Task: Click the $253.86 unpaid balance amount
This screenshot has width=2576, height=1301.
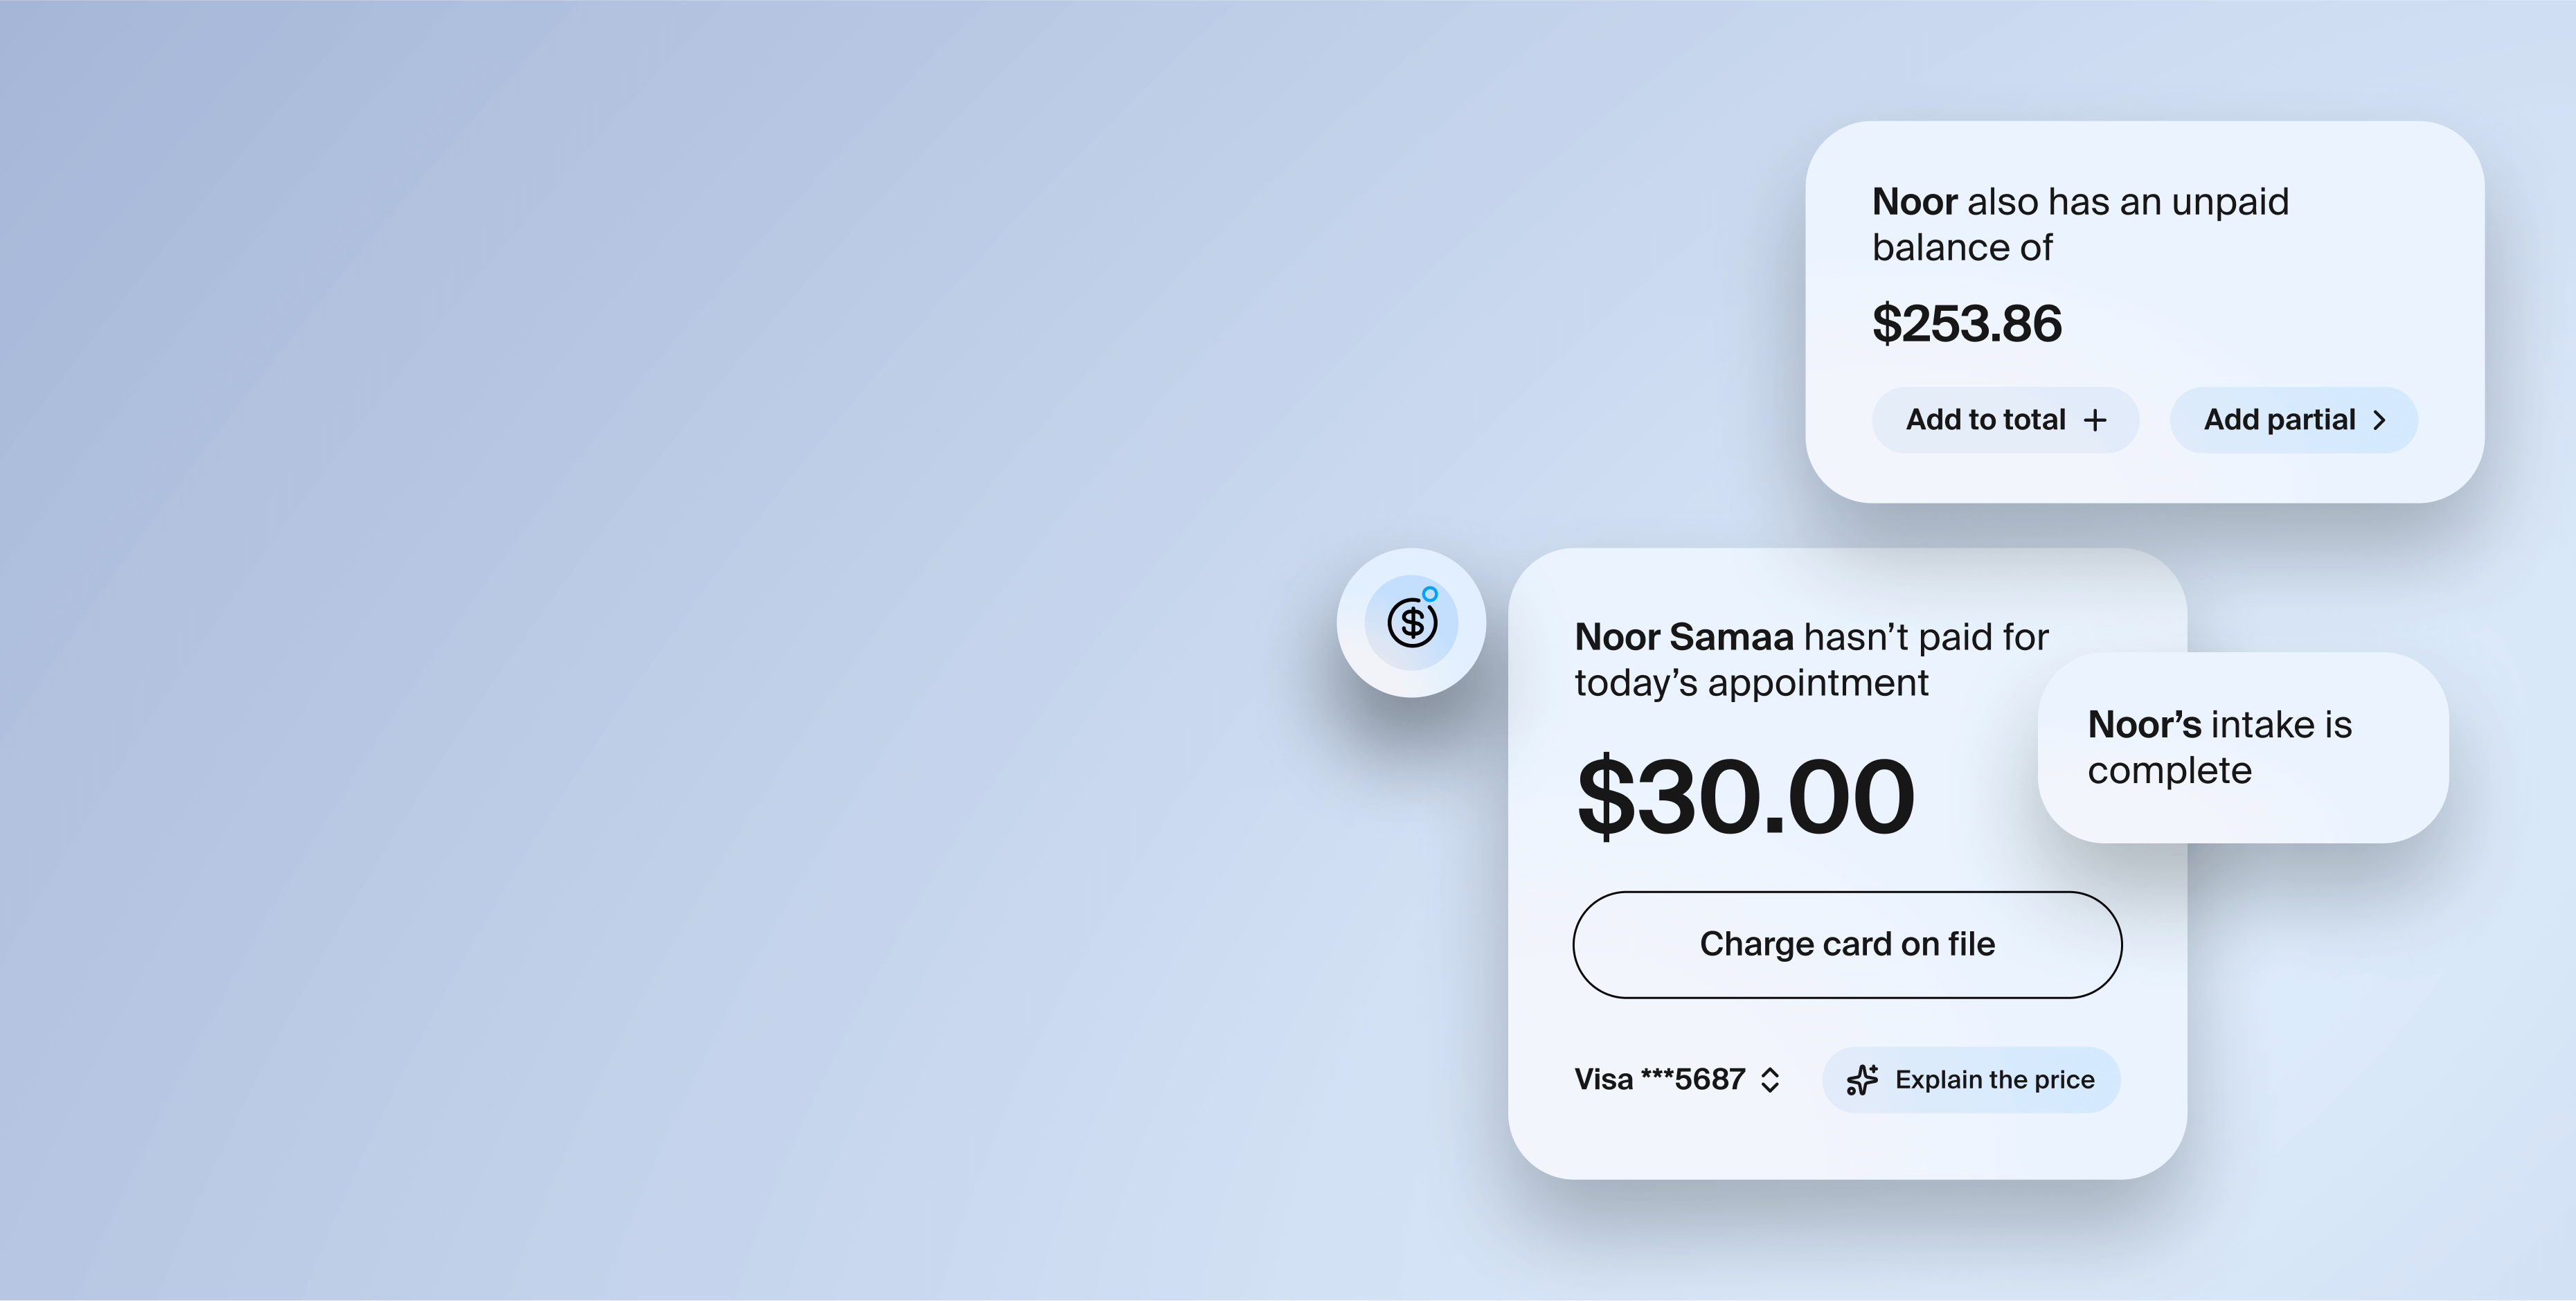Action: [1966, 324]
